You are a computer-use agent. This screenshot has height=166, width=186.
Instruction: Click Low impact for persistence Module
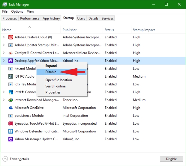click(x=136, y=116)
